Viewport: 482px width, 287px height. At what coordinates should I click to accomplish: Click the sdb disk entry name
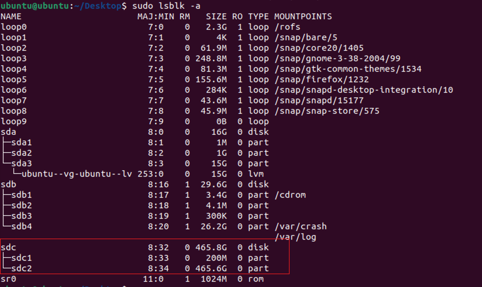pyautogui.click(x=8, y=185)
